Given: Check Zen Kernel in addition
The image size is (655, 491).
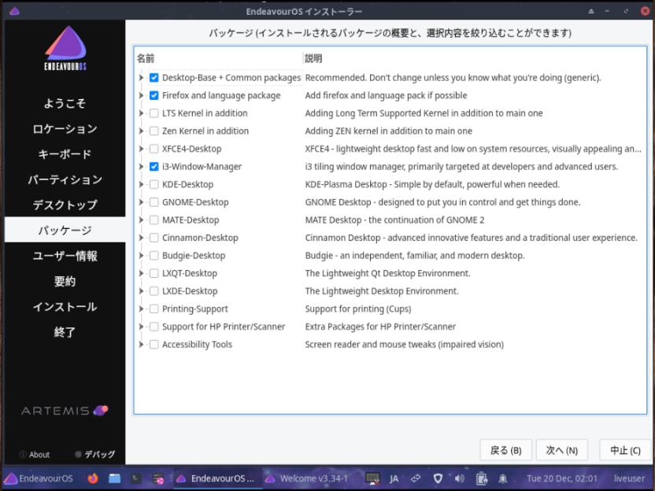Looking at the screenshot, I should tap(154, 131).
